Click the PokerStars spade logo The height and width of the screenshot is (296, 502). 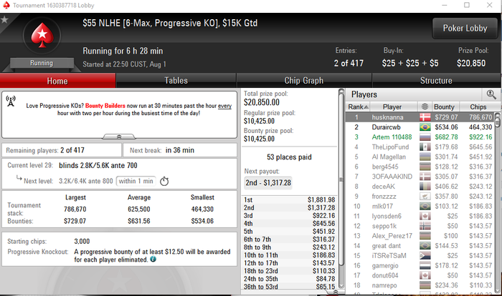coord(42,35)
